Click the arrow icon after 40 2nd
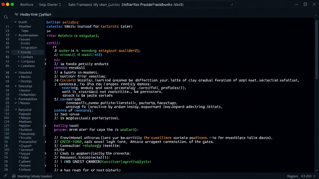The height and width of the screenshot is (179, 319). pyautogui.click(x=315, y=176)
